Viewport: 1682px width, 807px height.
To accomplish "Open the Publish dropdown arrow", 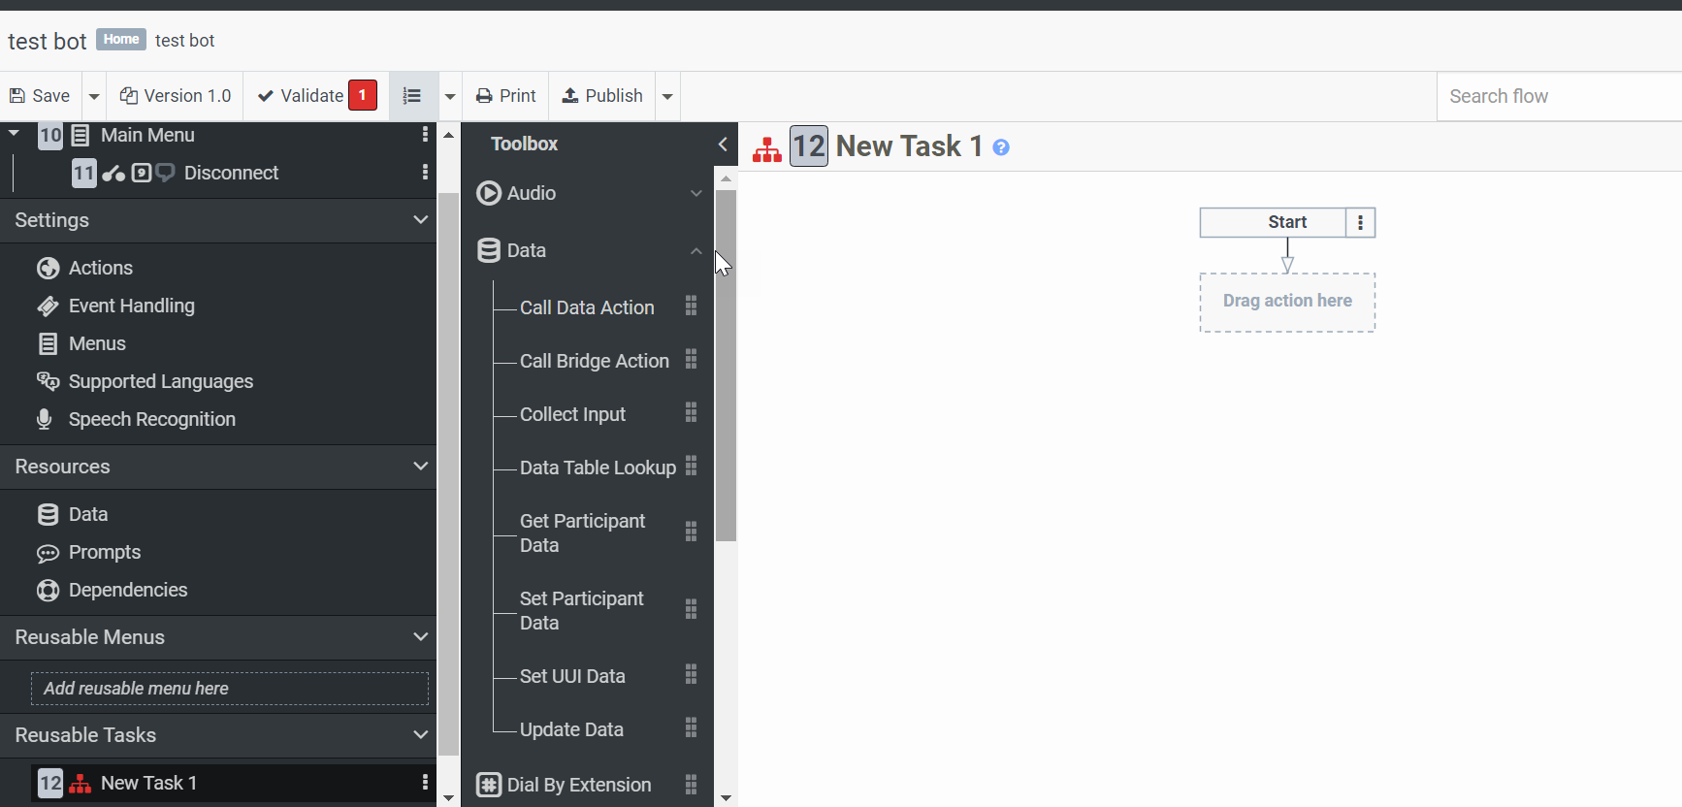I will click(x=667, y=96).
